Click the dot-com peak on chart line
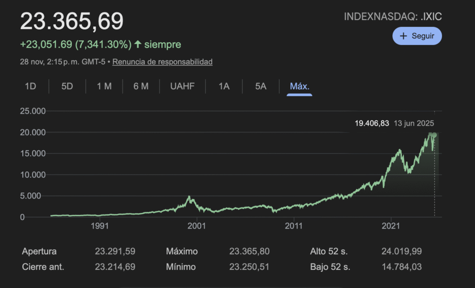Viewport: 475px width, 288px height. (189, 197)
